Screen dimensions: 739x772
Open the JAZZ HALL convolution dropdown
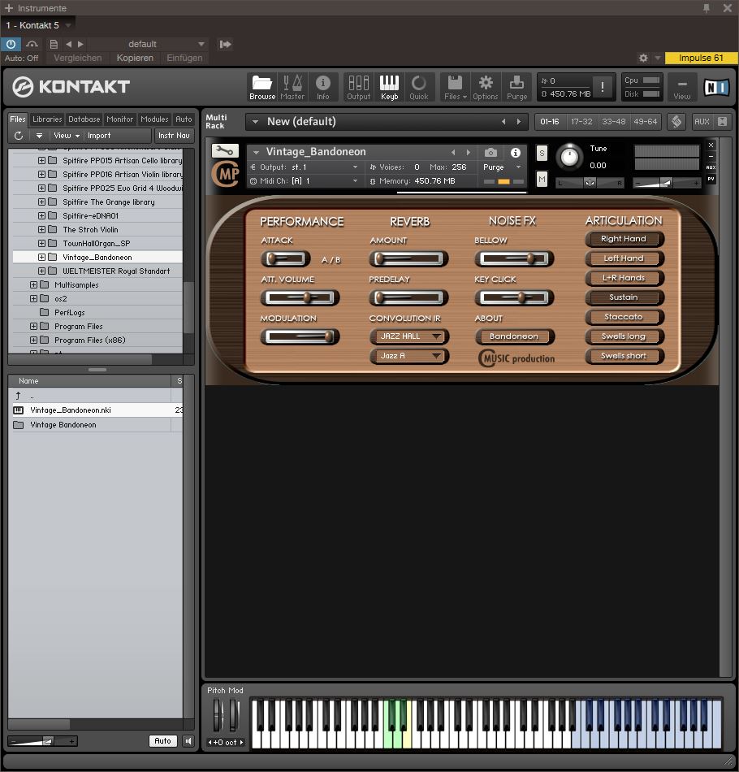pyautogui.click(x=408, y=336)
